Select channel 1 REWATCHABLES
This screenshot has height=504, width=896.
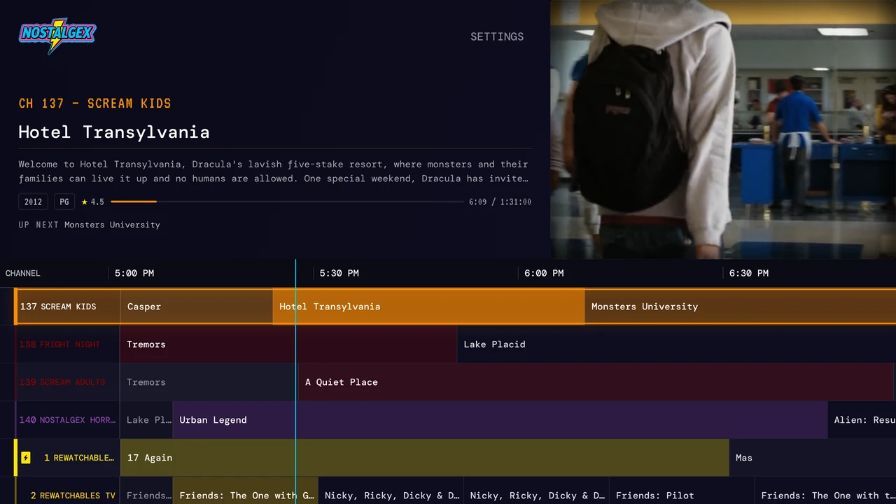point(68,458)
